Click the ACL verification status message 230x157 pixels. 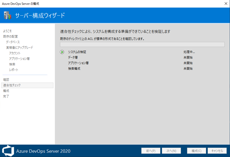pos(102,39)
